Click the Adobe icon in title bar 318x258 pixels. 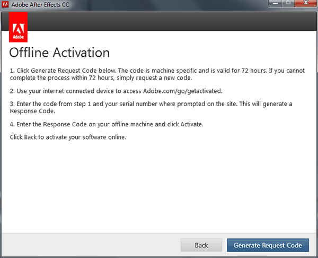(5, 4)
